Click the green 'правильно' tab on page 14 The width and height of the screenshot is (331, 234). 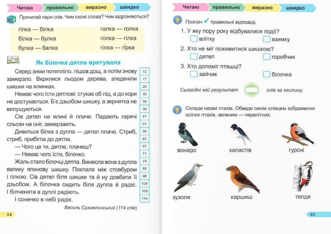(60, 8)
